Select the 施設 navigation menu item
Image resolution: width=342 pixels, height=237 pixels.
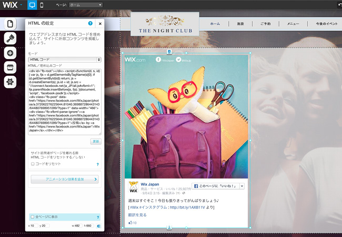[x=240, y=24]
